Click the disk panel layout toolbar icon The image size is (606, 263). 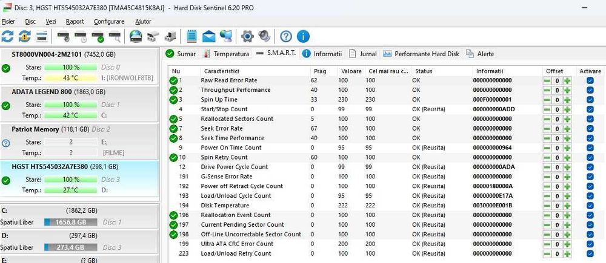pos(42,37)
